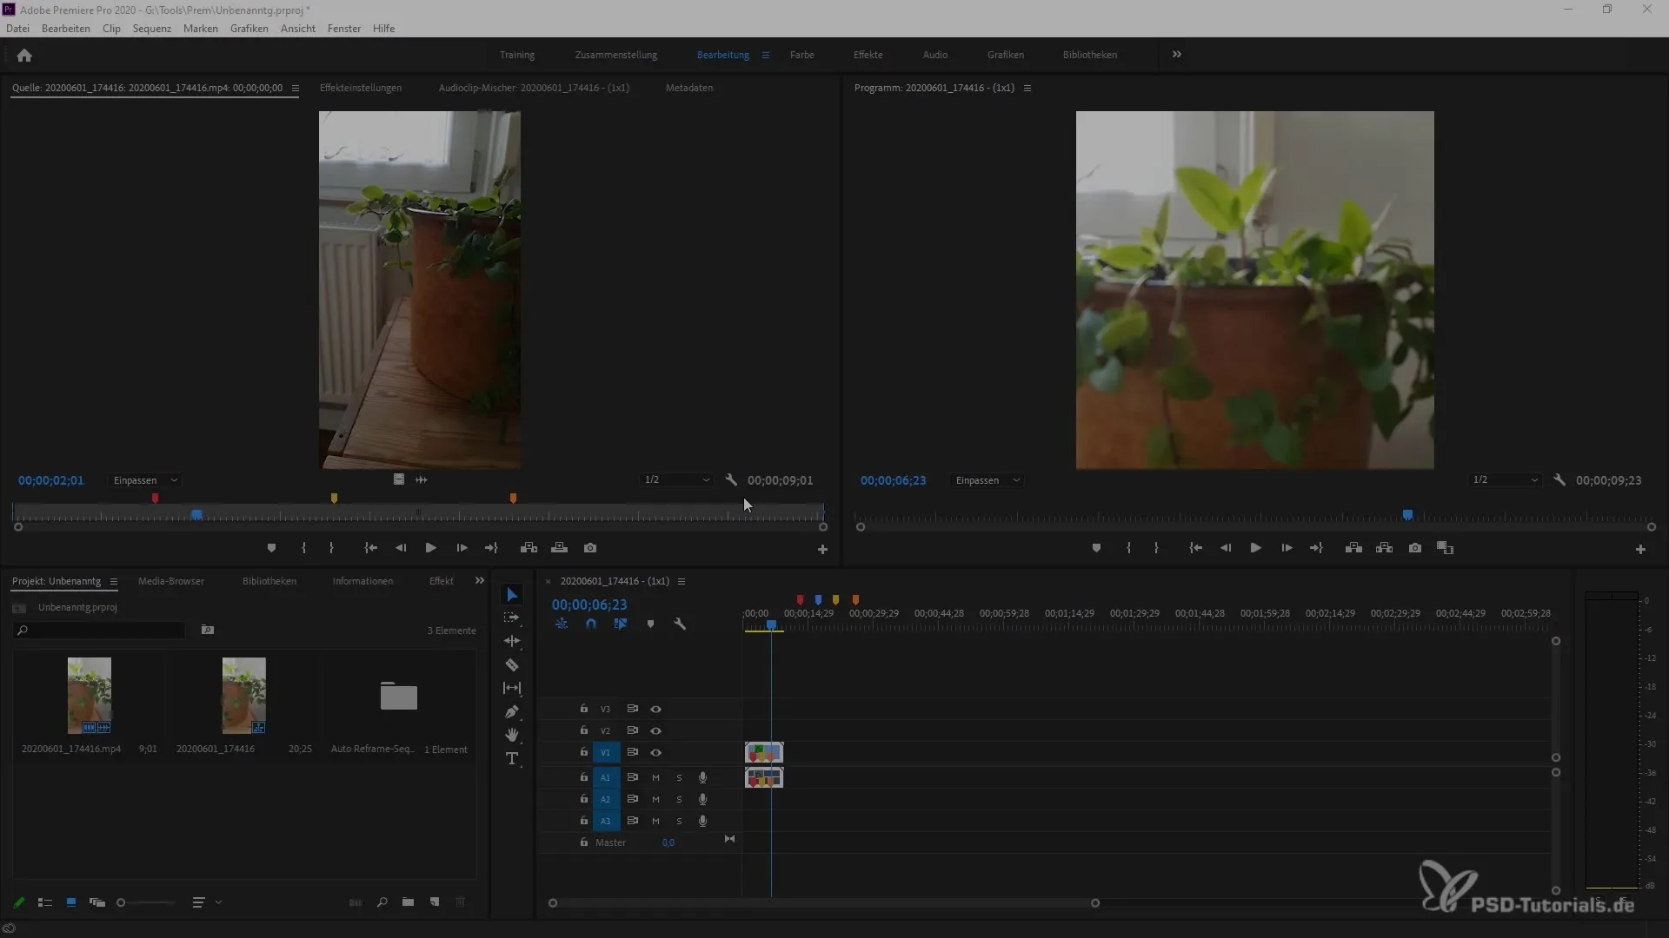Click Extract button in program monitor
Screen dimensions: 1669x938
pyautogui.click(x=1385, y=548)
